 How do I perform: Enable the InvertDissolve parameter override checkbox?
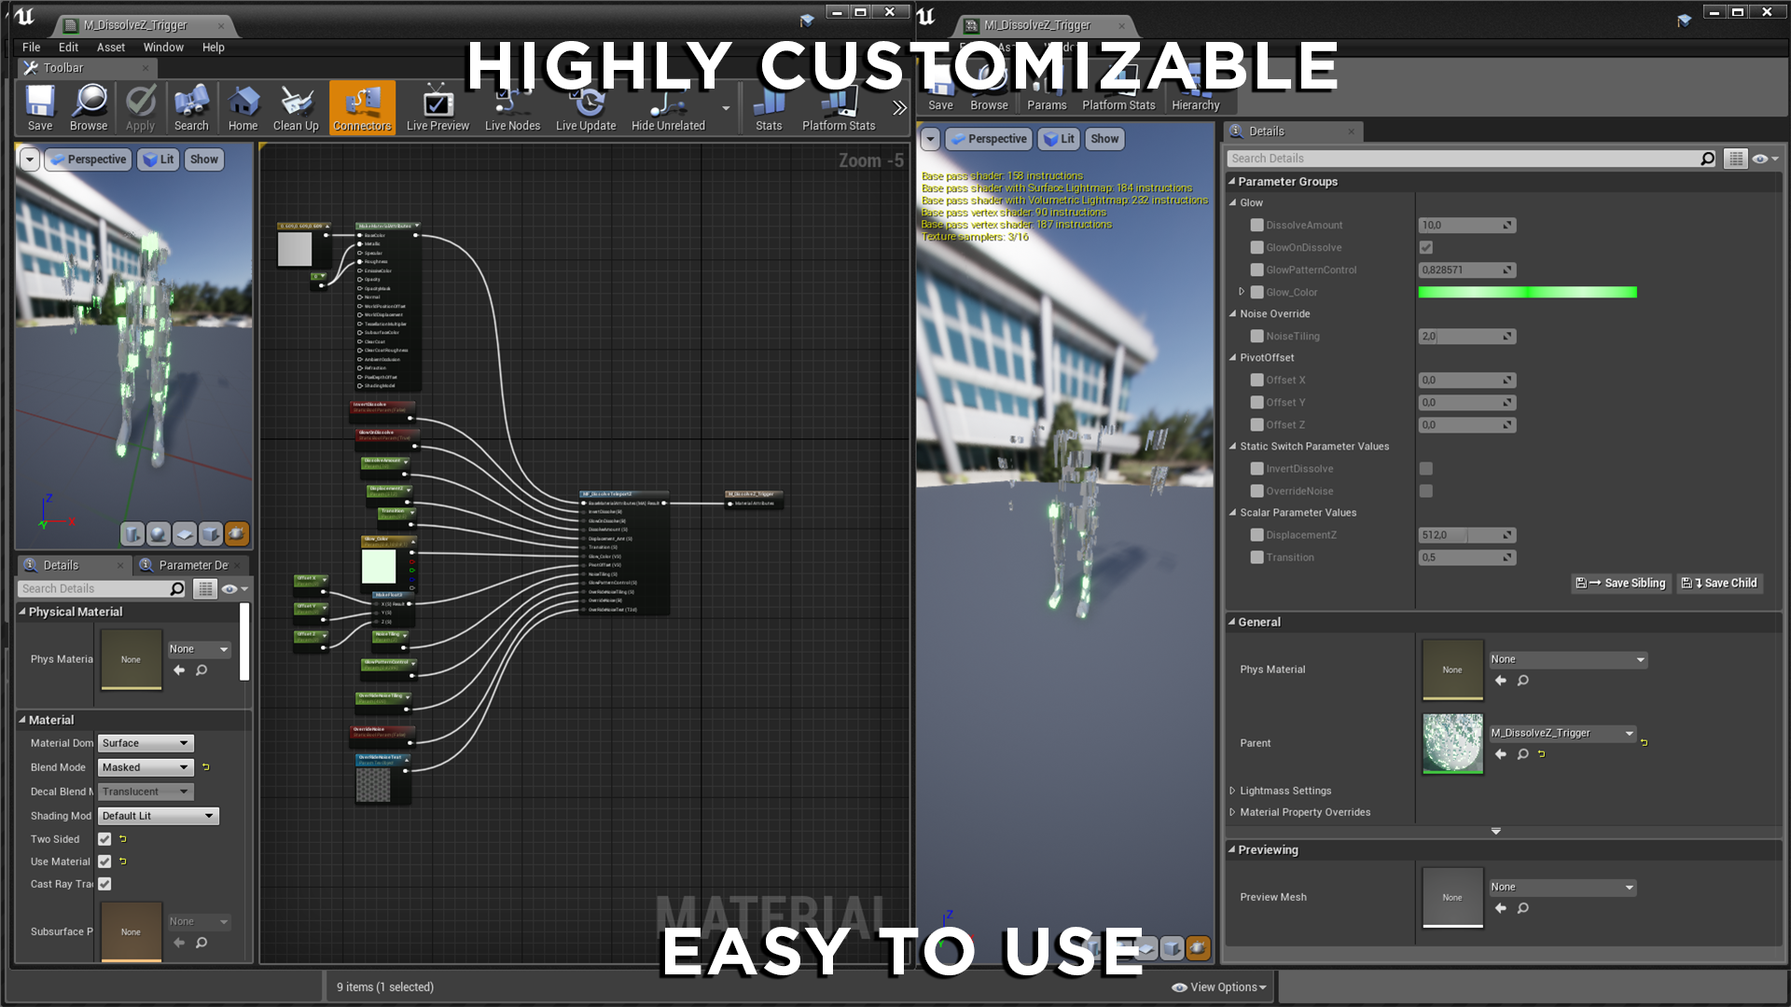tap(1256, 469)
